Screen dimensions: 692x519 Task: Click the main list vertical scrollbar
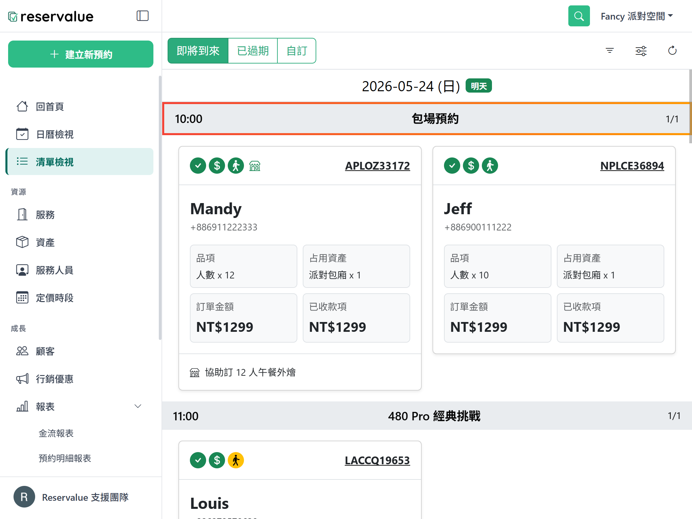[x=690, y=106]
